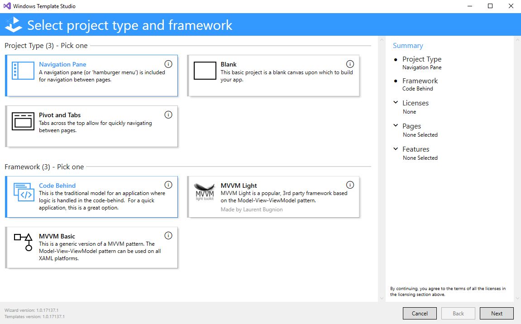
Task: Click 'None' under Licenses summary
Action: (x=409, y=112)
